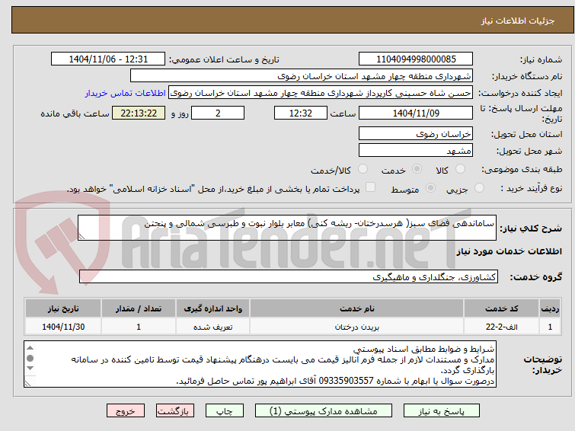Screen dimensions: 575x431
Task: Click the announcement date field 1404/11/06 - 12:31
Action: pyautogui.click(x=108, y=59)
